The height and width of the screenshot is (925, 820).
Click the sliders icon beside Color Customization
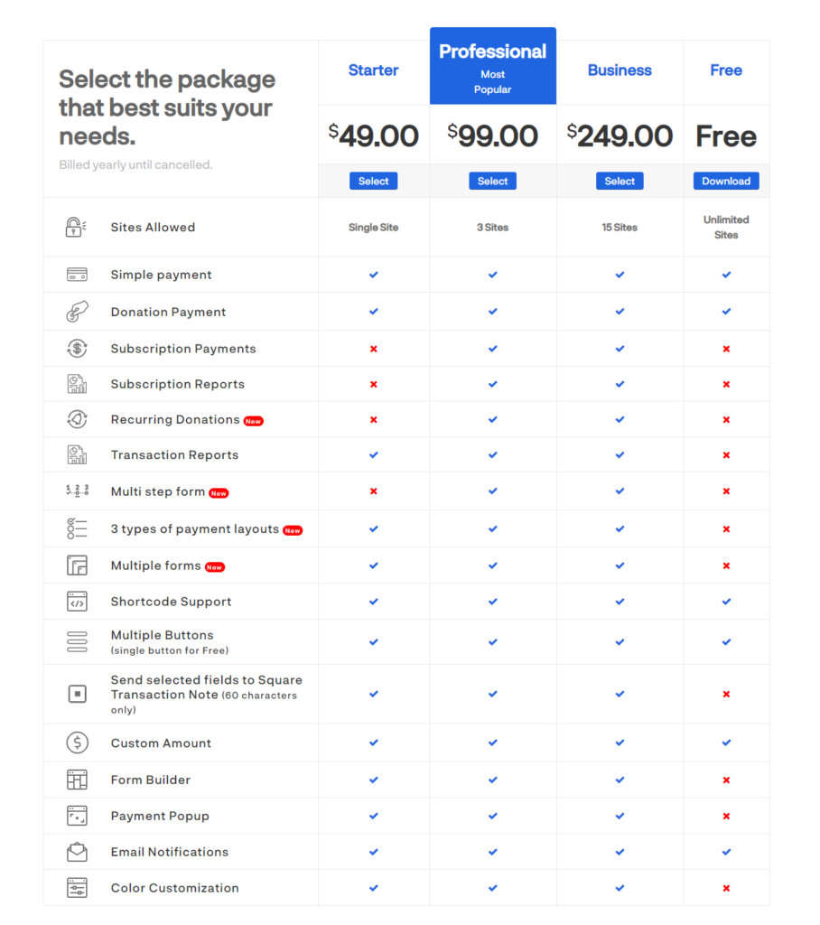pos(77,887)
